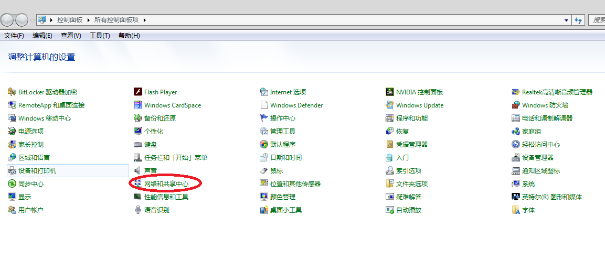Click the Back navigation button

pyautogui.click(x=8, y=20)
